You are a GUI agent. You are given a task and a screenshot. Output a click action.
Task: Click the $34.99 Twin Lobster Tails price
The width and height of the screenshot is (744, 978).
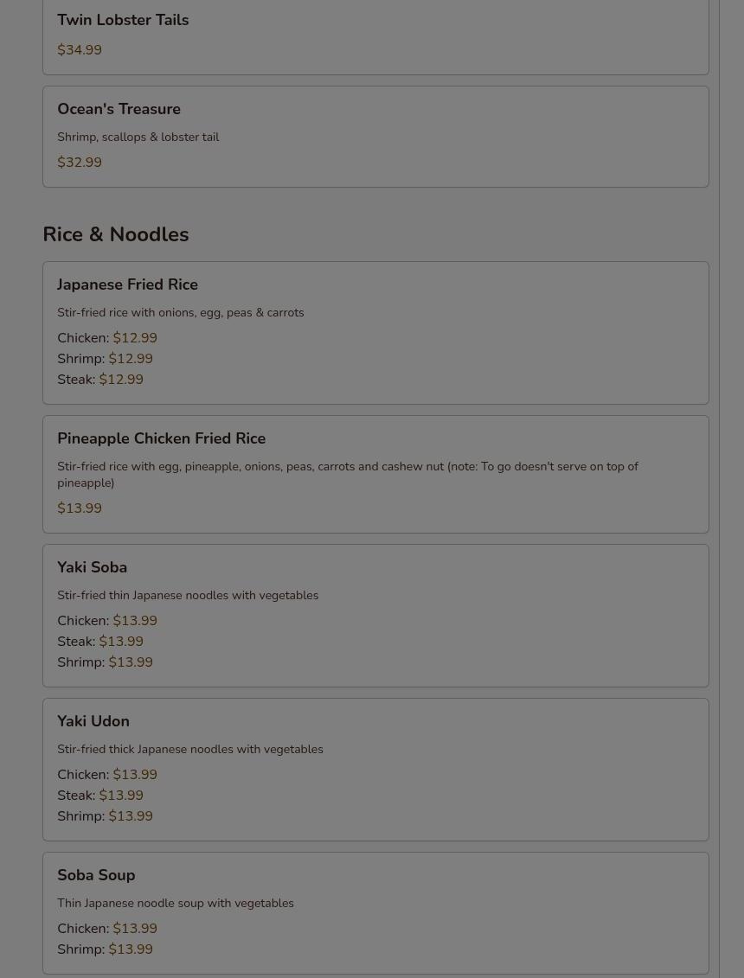80,50
